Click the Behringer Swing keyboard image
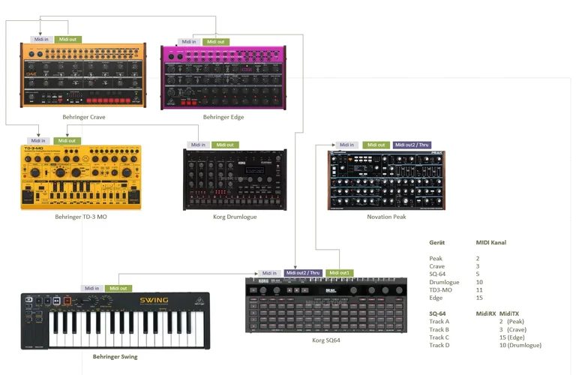 point(115,321)
